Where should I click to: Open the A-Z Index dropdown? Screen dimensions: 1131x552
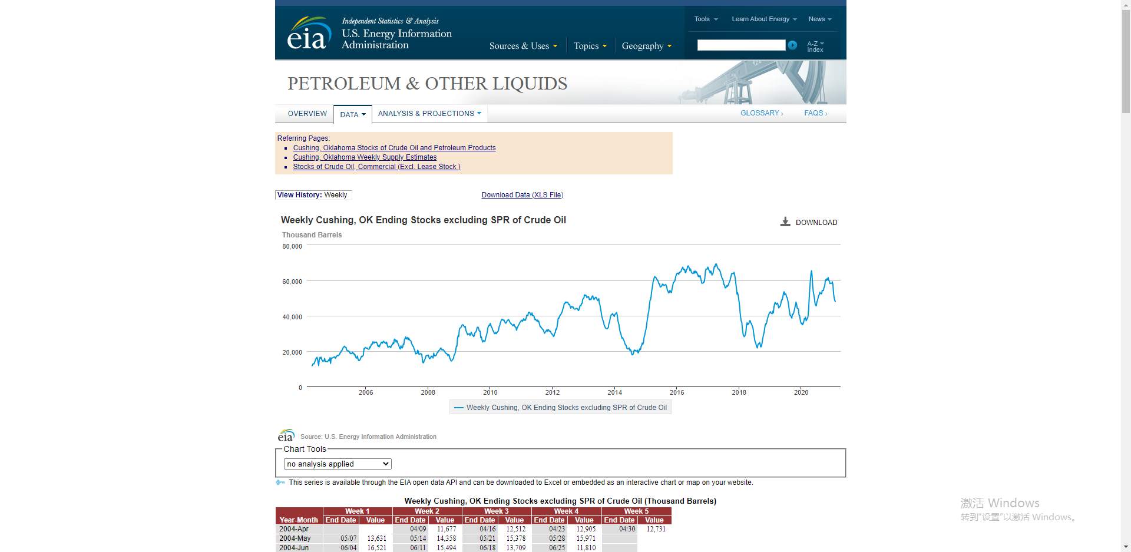coord(815,47)
